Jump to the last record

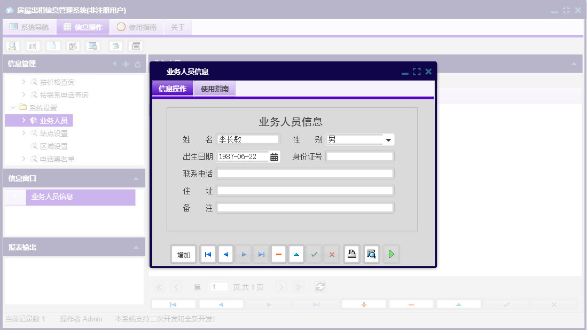(261, 254)
